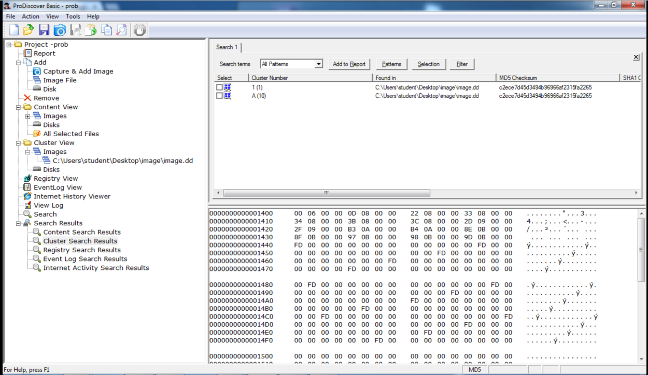This screenshot has width=648, height=375.
Task: Click the Search magnifier toolbar icon
Action: [121, 30]
